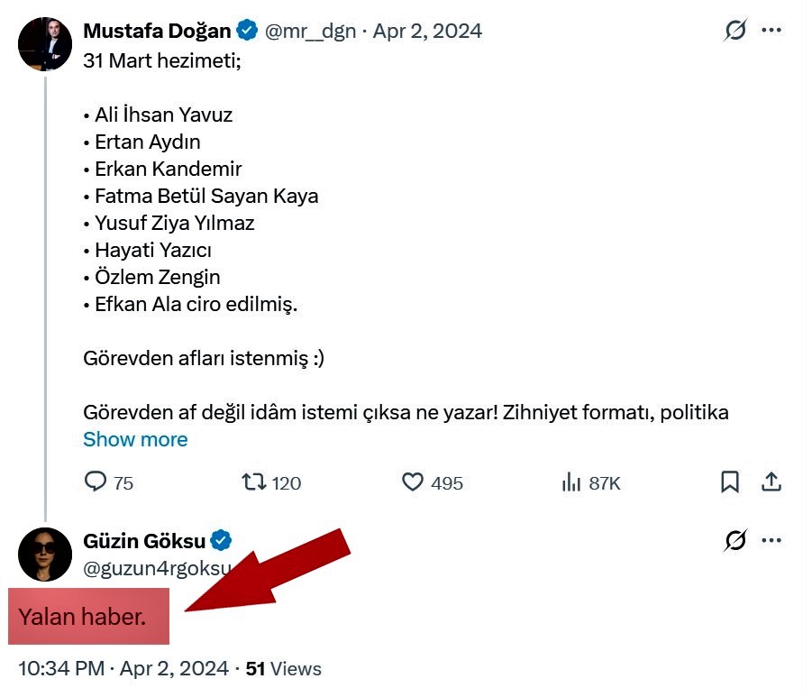Image resolution: width=812 pixels, height=697 pixels.
Task: Click the Grok icon on Mustafa Doğan's tweet
Action: (x=735, y=31)
